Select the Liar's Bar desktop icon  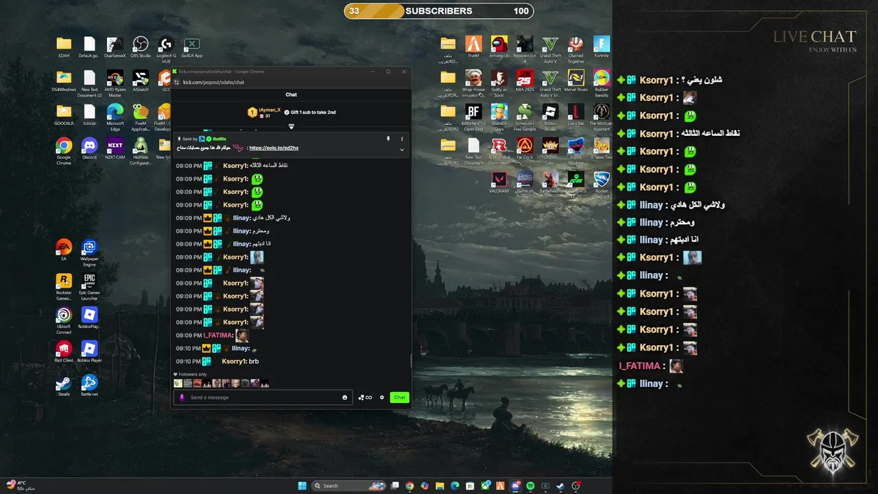[576, 115]
